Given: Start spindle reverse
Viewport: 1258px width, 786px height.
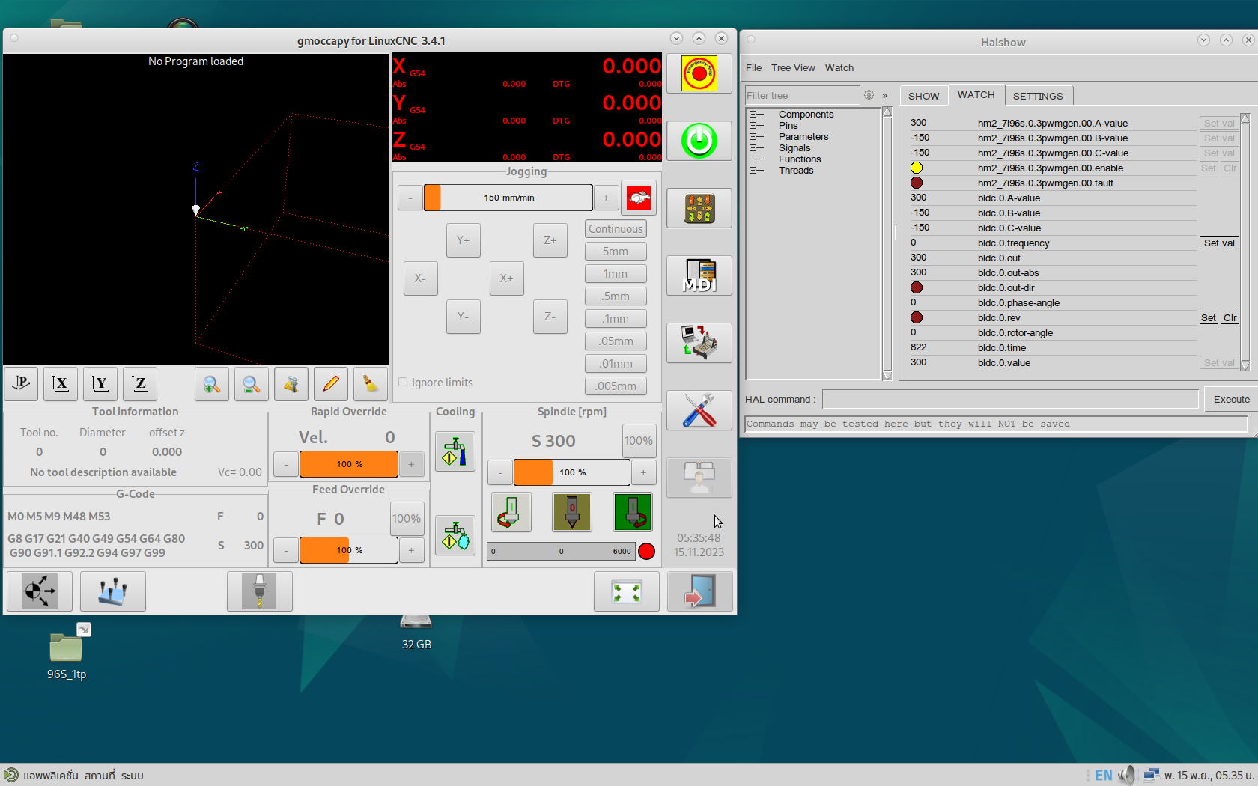Looking at the screenshot, I should point(511,512).
